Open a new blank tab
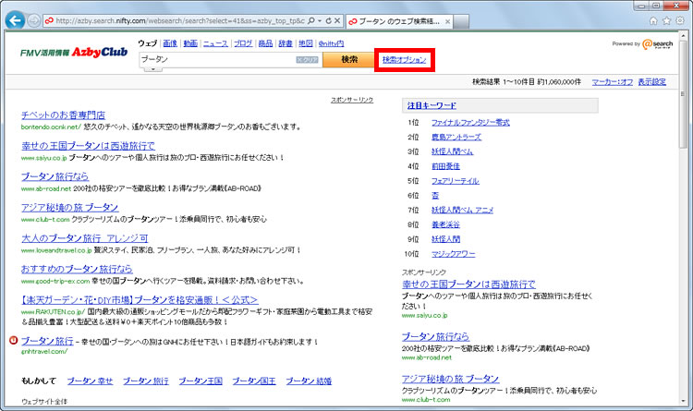 (x=461, y=21)
